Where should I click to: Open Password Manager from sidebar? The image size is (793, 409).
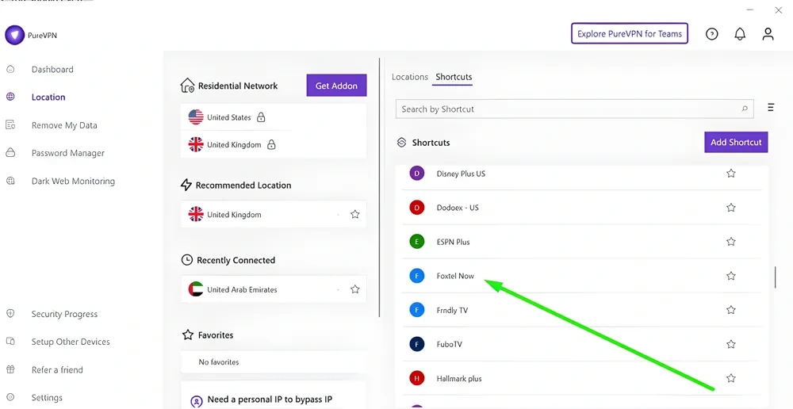[67, 153]
